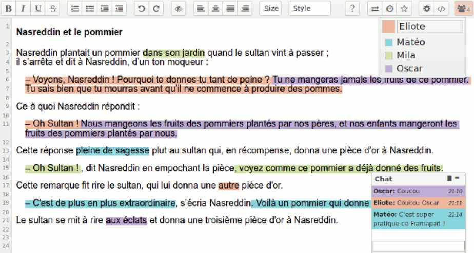Image resolution: width=474 pixels, height=253 pixels.
Task: Toggle the users list panel
Action: tap(463, 9)
